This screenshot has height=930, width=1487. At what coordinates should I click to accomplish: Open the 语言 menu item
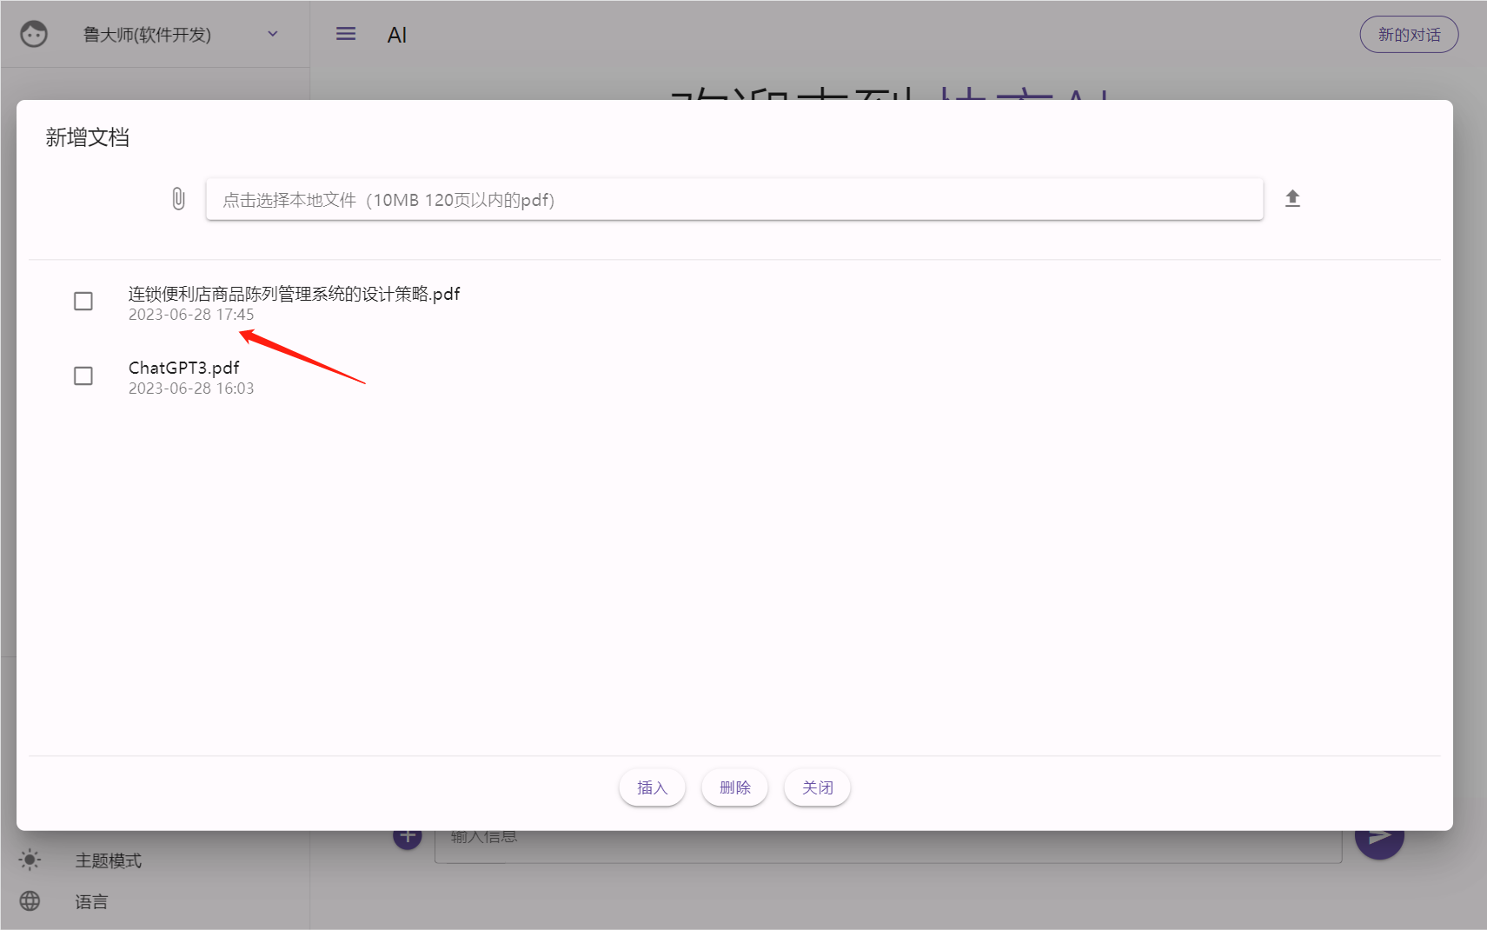pyautogui.click(x=91, y=901)
